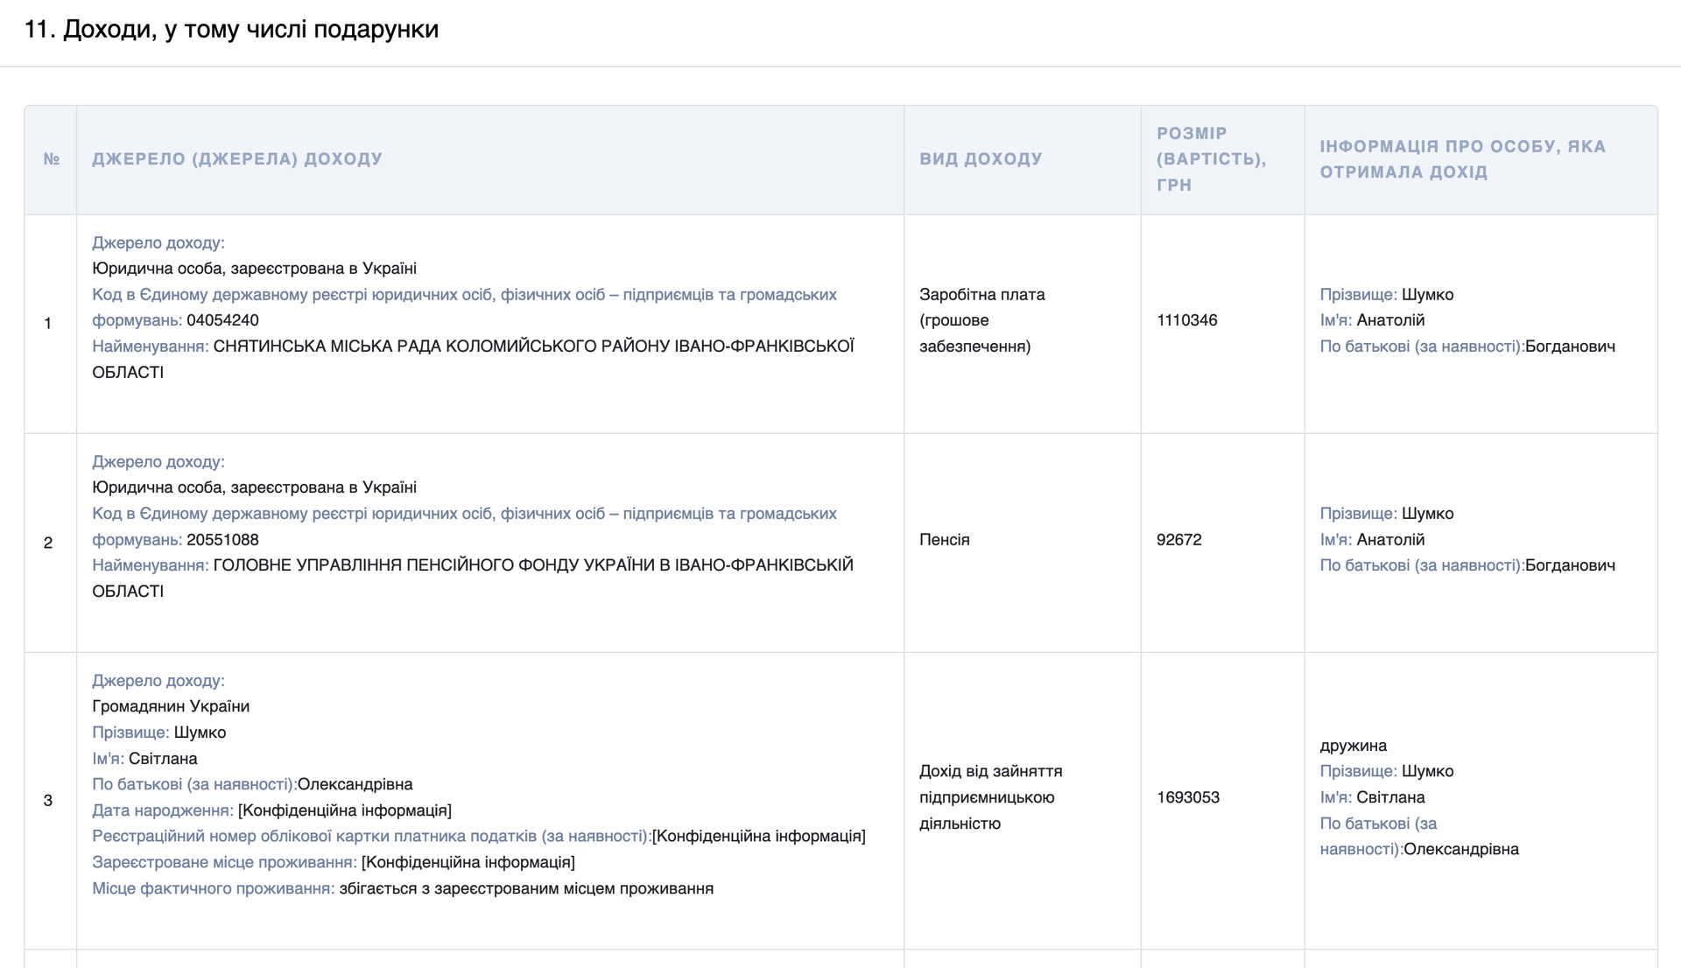This screenshot has height=968, width=1681.
Task: Click the amount 1110346
Action: [1187, 320]
